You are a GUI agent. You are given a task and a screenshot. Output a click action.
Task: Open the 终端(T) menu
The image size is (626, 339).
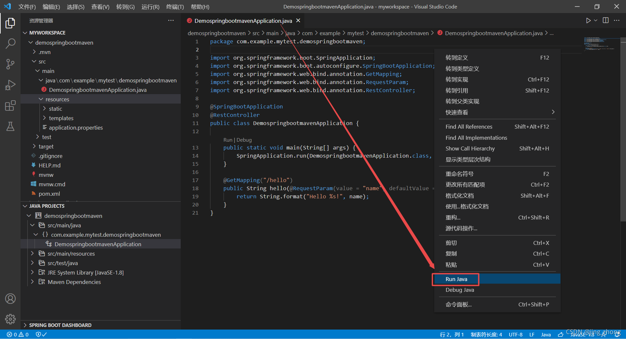175,7
